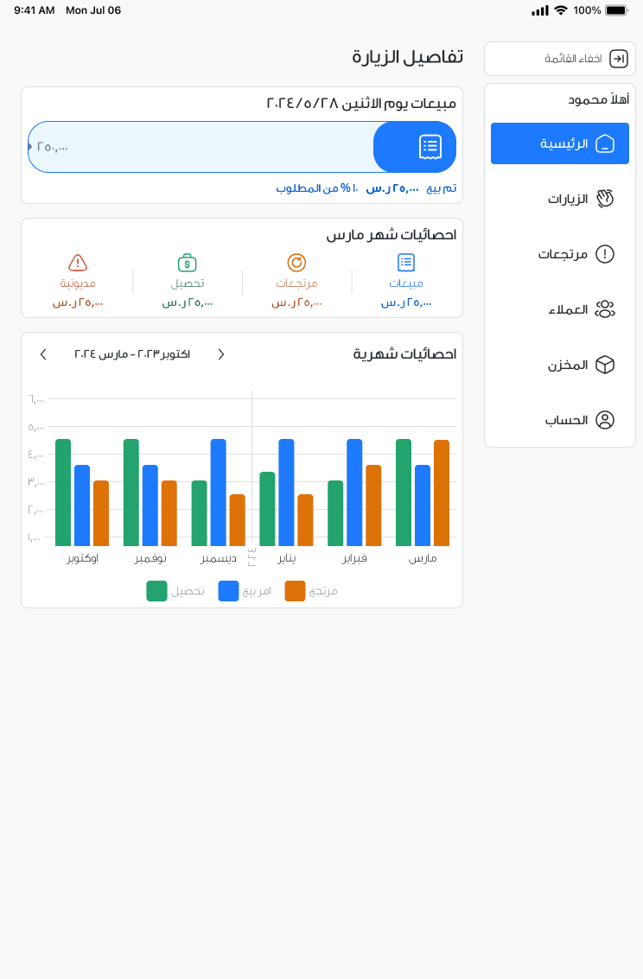Open المخزن from the sidebar

(x=560, y=365)
